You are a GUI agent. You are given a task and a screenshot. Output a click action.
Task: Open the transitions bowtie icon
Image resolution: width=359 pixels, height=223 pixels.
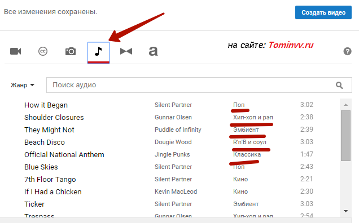click(x=126, y=51)
